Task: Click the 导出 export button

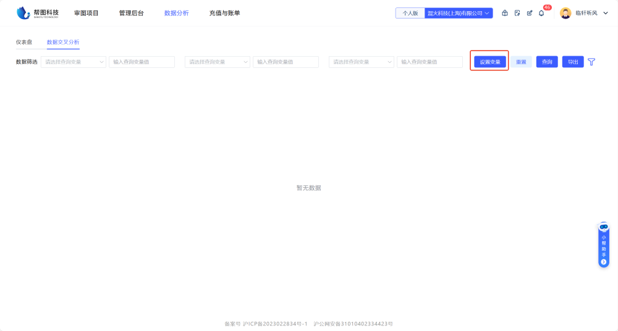Action: coord(573,62)
